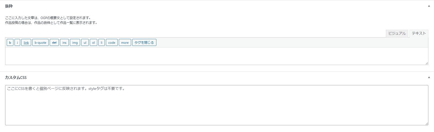Image resolution: width=434 pixels, height=132 pixels.
Task: Insert an image with img button
Action: [75, 43]
